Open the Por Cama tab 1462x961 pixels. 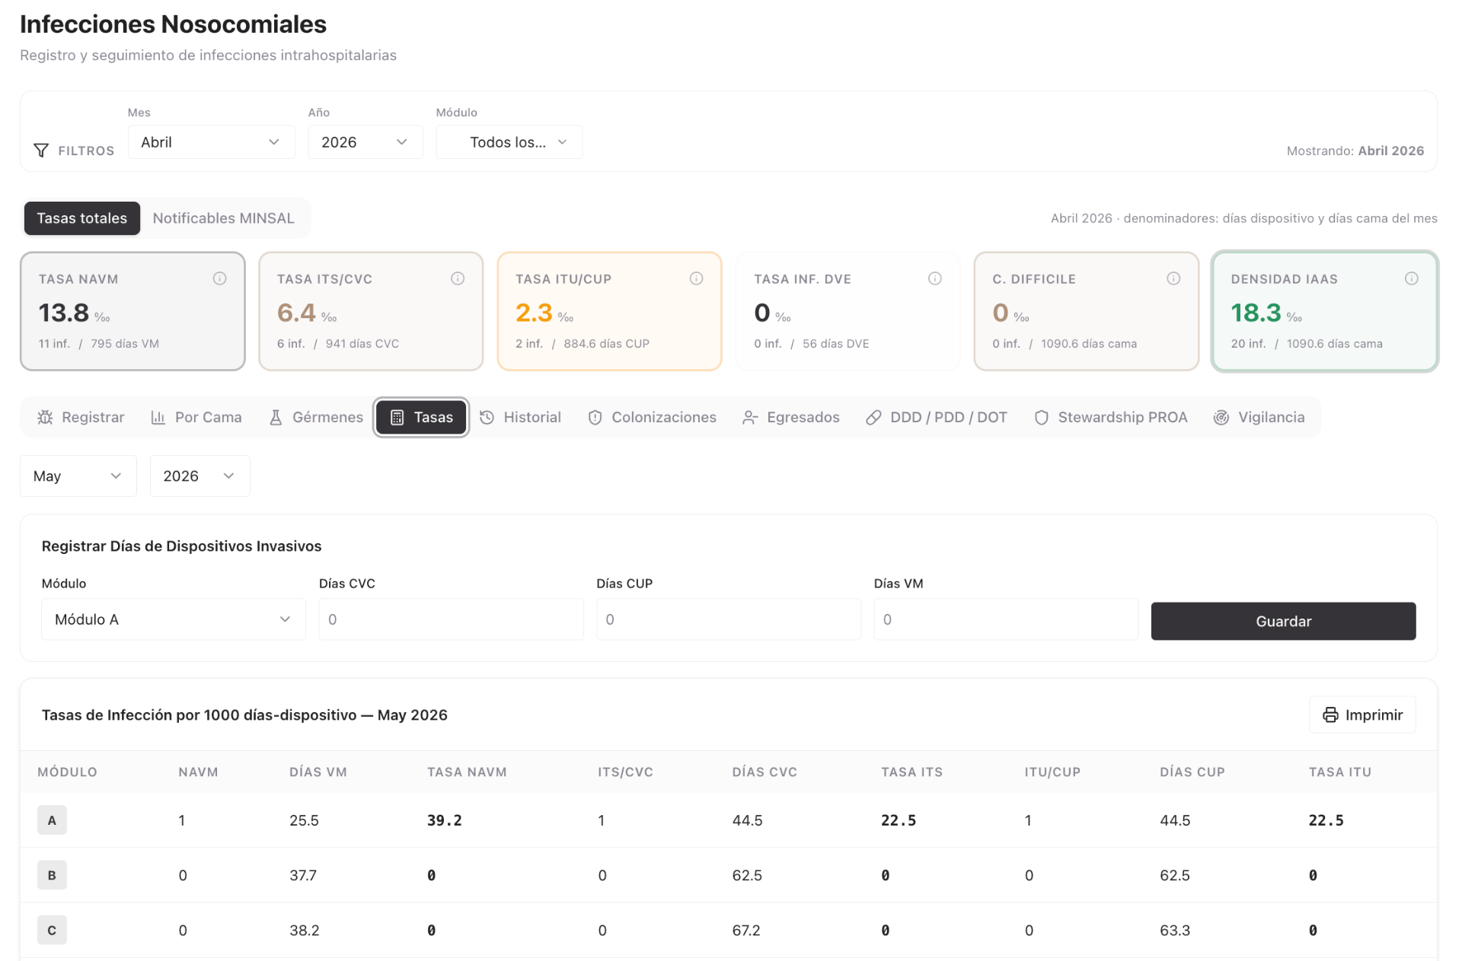[x=196, y=418]
